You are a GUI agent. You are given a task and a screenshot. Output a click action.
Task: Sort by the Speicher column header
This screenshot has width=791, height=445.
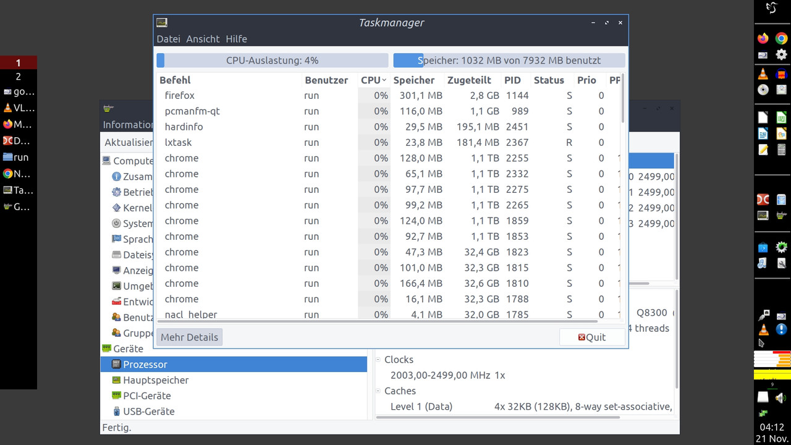[417, 80]
